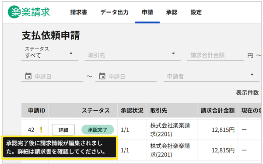263x164 pixels.
Task: Click 株式会社楽楽請求(2201) in row 42
Action: [x=170, y=129]
